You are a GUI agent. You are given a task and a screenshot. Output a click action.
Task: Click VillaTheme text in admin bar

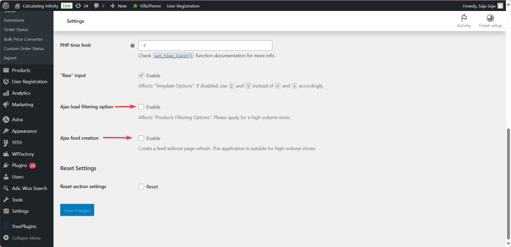tap(150, 6)
